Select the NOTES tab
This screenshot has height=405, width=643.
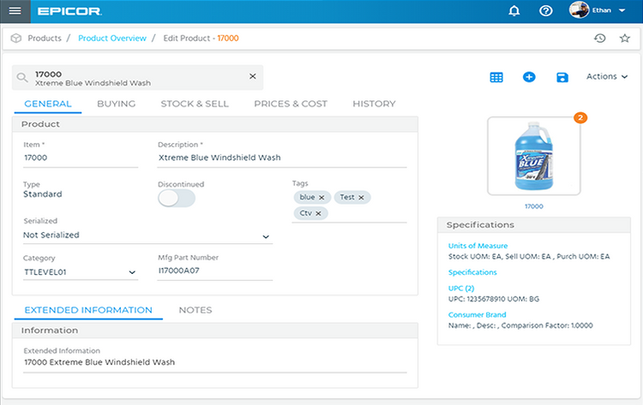click(x=195, y=311)
